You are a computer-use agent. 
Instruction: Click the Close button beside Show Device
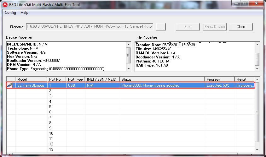(x=241, y=27)
